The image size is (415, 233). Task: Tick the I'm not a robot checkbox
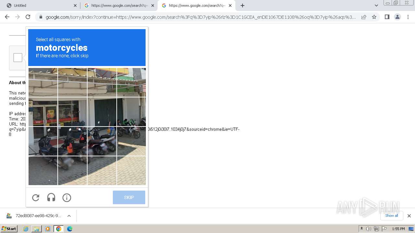pyautogui.click(x=18, y=58)
